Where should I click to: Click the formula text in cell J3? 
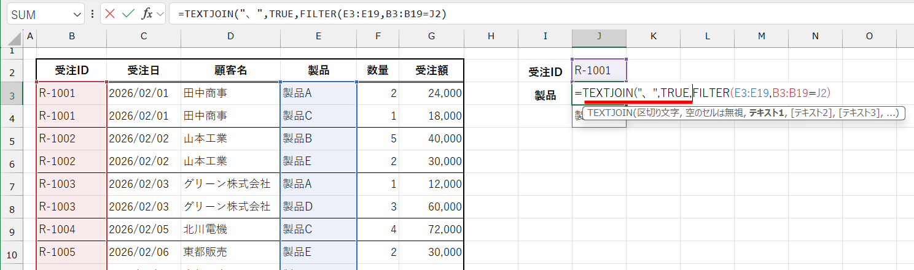click(703, 93)
